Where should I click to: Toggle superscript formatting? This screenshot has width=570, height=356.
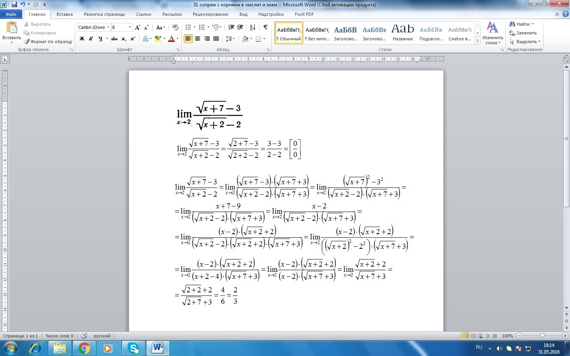pyautogui.click(x=133, y=39)
